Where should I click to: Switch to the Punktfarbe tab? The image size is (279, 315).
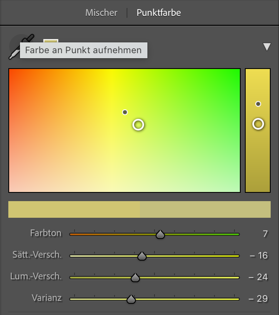[x=159, y=12]
